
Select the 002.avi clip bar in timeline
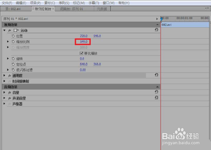(x=185, y=25)
